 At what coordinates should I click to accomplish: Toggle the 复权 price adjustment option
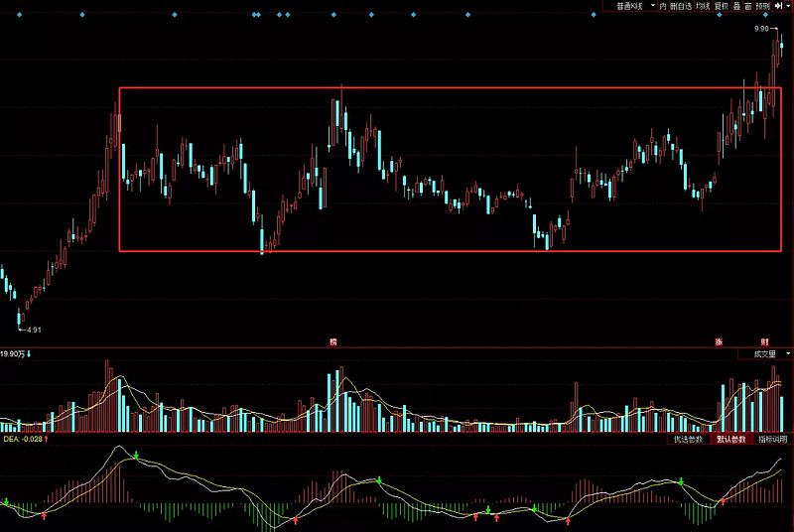722,6
